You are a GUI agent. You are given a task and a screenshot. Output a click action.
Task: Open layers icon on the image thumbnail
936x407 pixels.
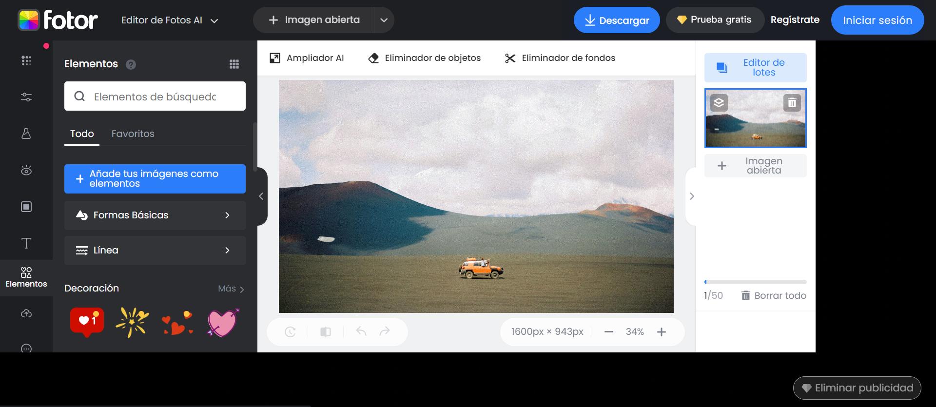719,103
